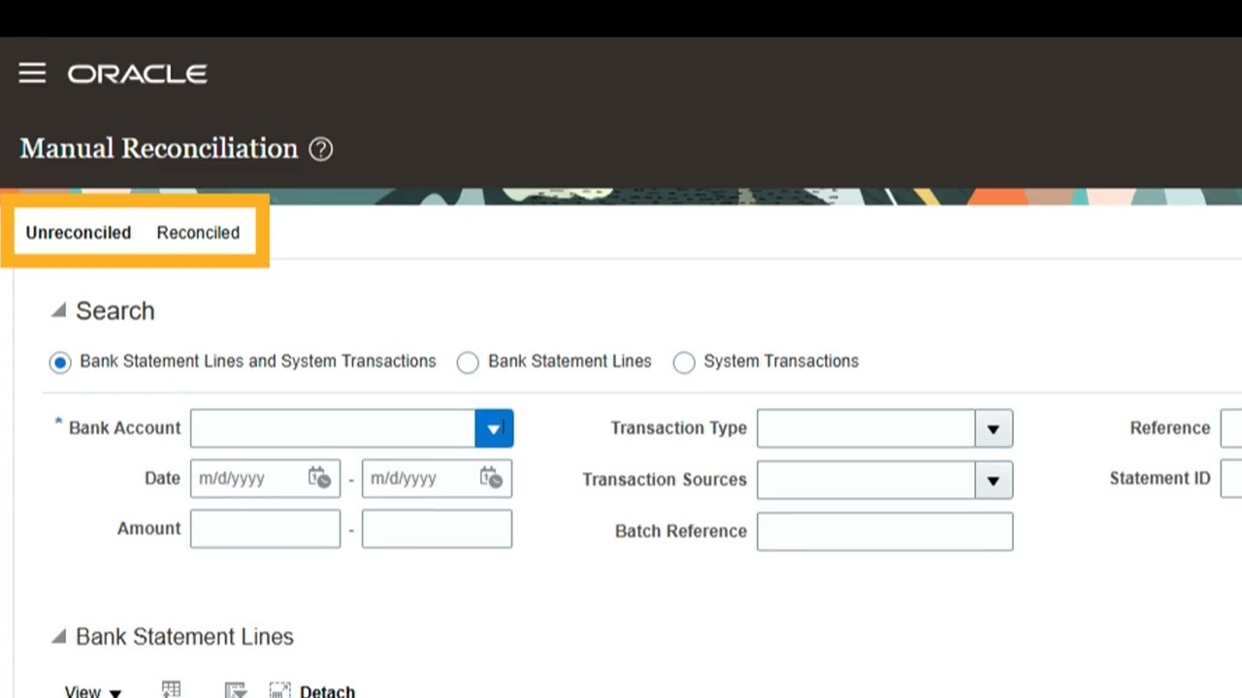The image size is (1242, 698).
Task: Click the Statement ID label
Action: [x=1160, y=479]
